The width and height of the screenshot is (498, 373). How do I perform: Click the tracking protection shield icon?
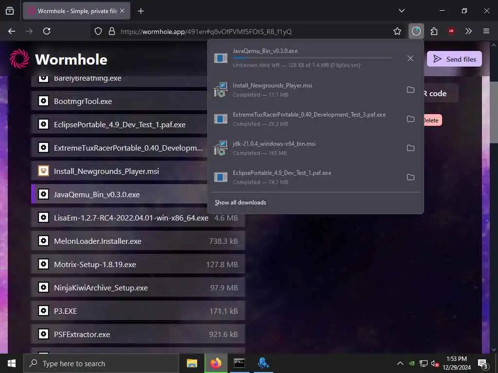pos(98,31)
